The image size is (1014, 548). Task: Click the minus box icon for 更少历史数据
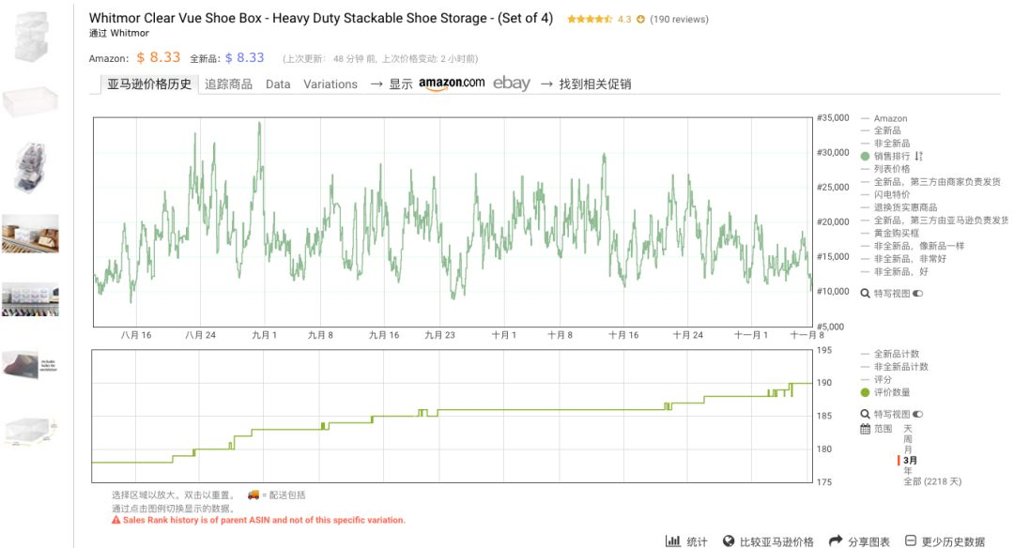(x=911, y=540)
